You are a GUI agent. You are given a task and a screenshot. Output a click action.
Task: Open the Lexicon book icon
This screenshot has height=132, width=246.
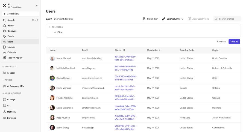4,47
